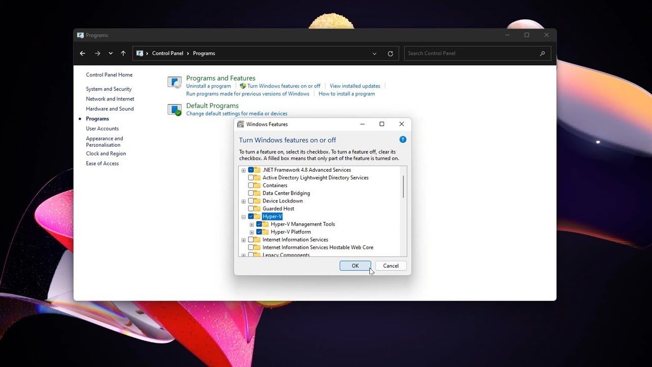The width and height of the screenshot is (652, 367).
Task: Click the Containers folder icon
Action: pyautogui.click(x=257, y=186)
